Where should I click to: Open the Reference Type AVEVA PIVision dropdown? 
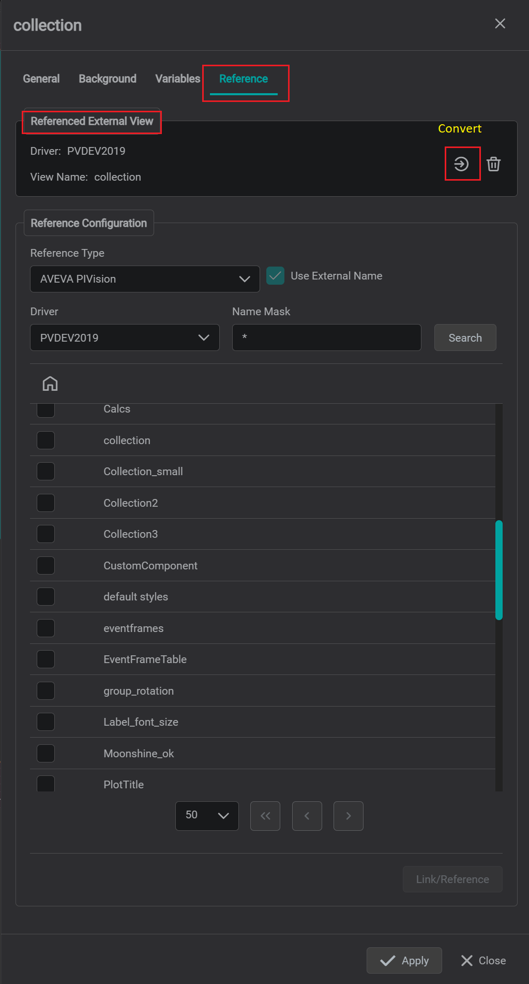pyautogui.click(x=145, y=279)
